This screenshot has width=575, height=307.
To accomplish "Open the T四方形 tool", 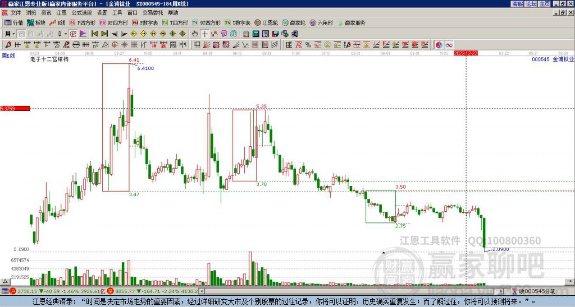I will (x=175, y=22).
